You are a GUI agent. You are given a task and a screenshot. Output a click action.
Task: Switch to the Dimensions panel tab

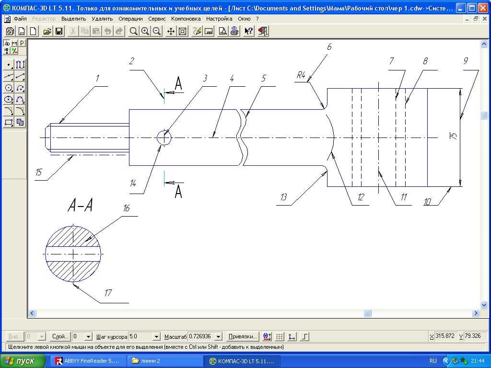click(14, 43)
